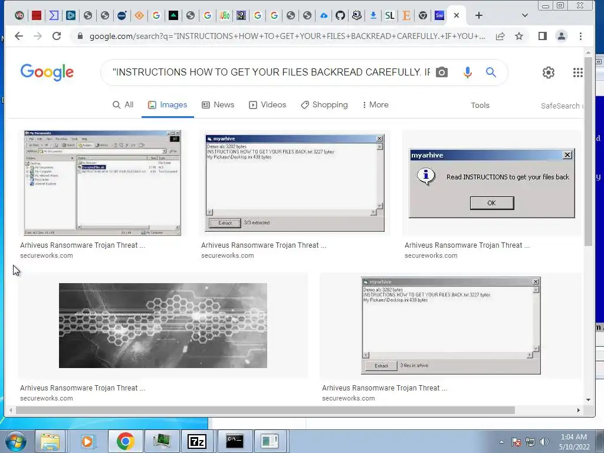Open the tab with the question mark favicon
Image resolution: width=604 pixels, height=453 pixels.
coord(241,15)
